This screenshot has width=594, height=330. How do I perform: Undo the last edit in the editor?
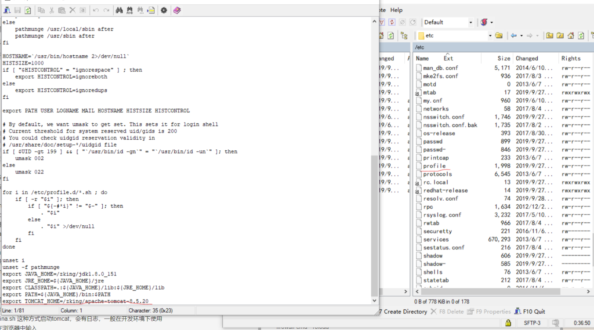pyautogui.click(x=96, y=10)
